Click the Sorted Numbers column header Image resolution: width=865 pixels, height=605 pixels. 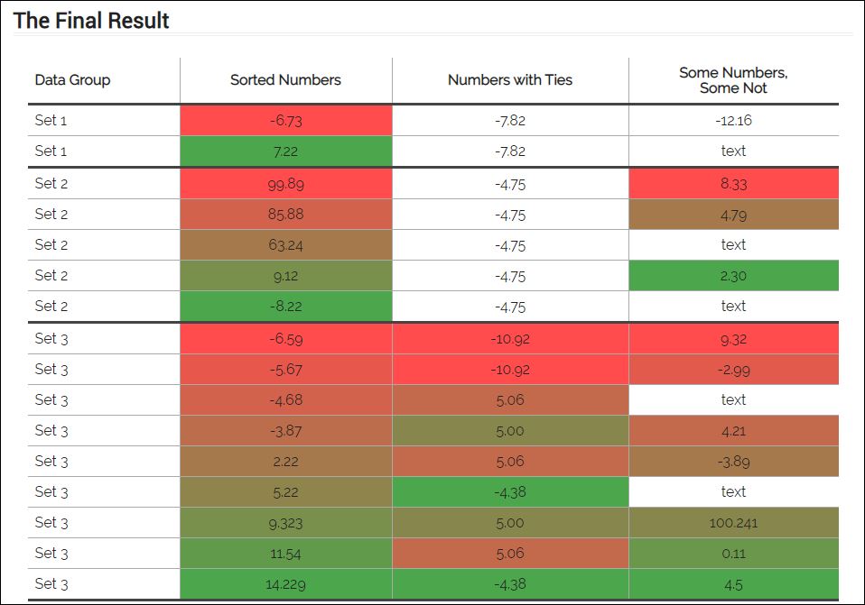[285, 80]
